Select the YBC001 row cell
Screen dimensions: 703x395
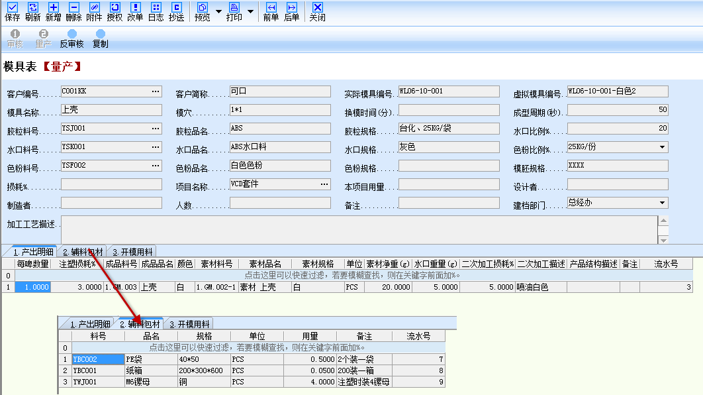coord(98,370)
